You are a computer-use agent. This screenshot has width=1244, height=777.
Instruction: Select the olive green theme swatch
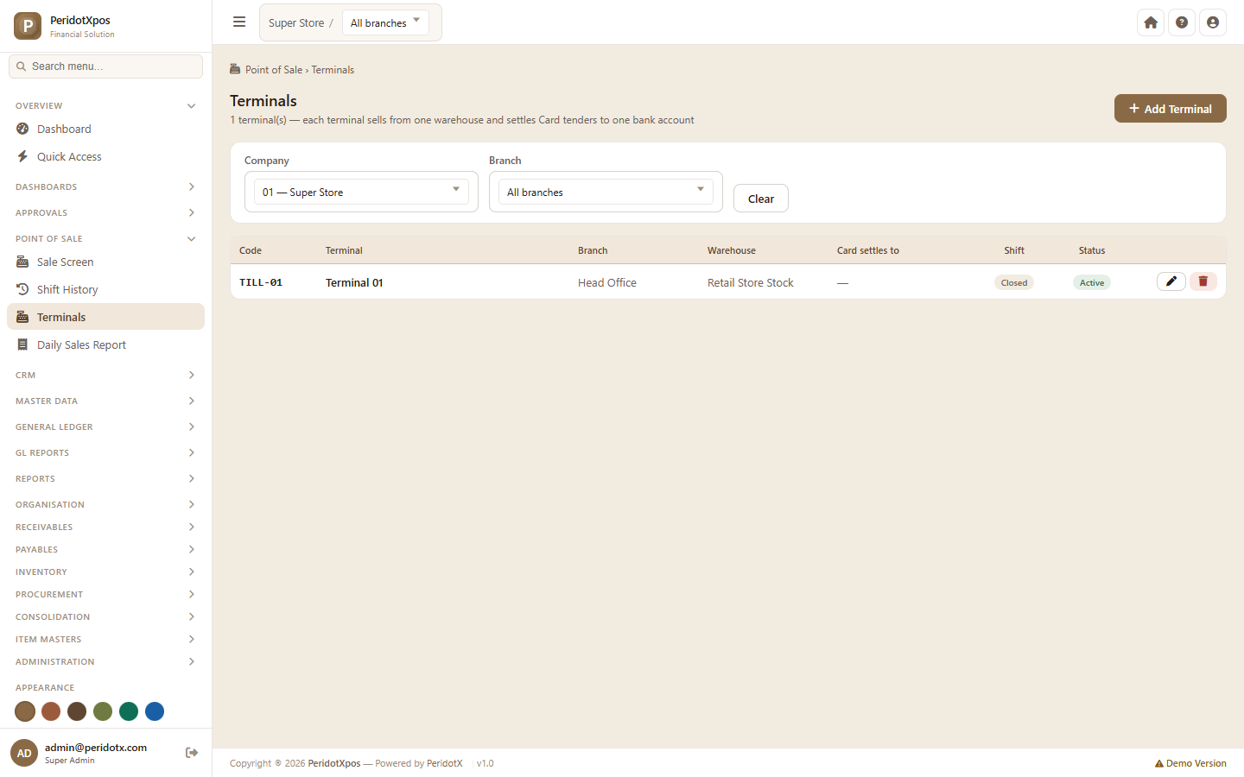coord(103,711)
